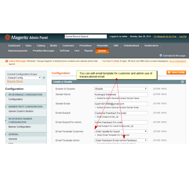This screenshot has width=189, height=177.
Task: Open the Current Configuration Scope dropdown
Action: click(24, 78)
